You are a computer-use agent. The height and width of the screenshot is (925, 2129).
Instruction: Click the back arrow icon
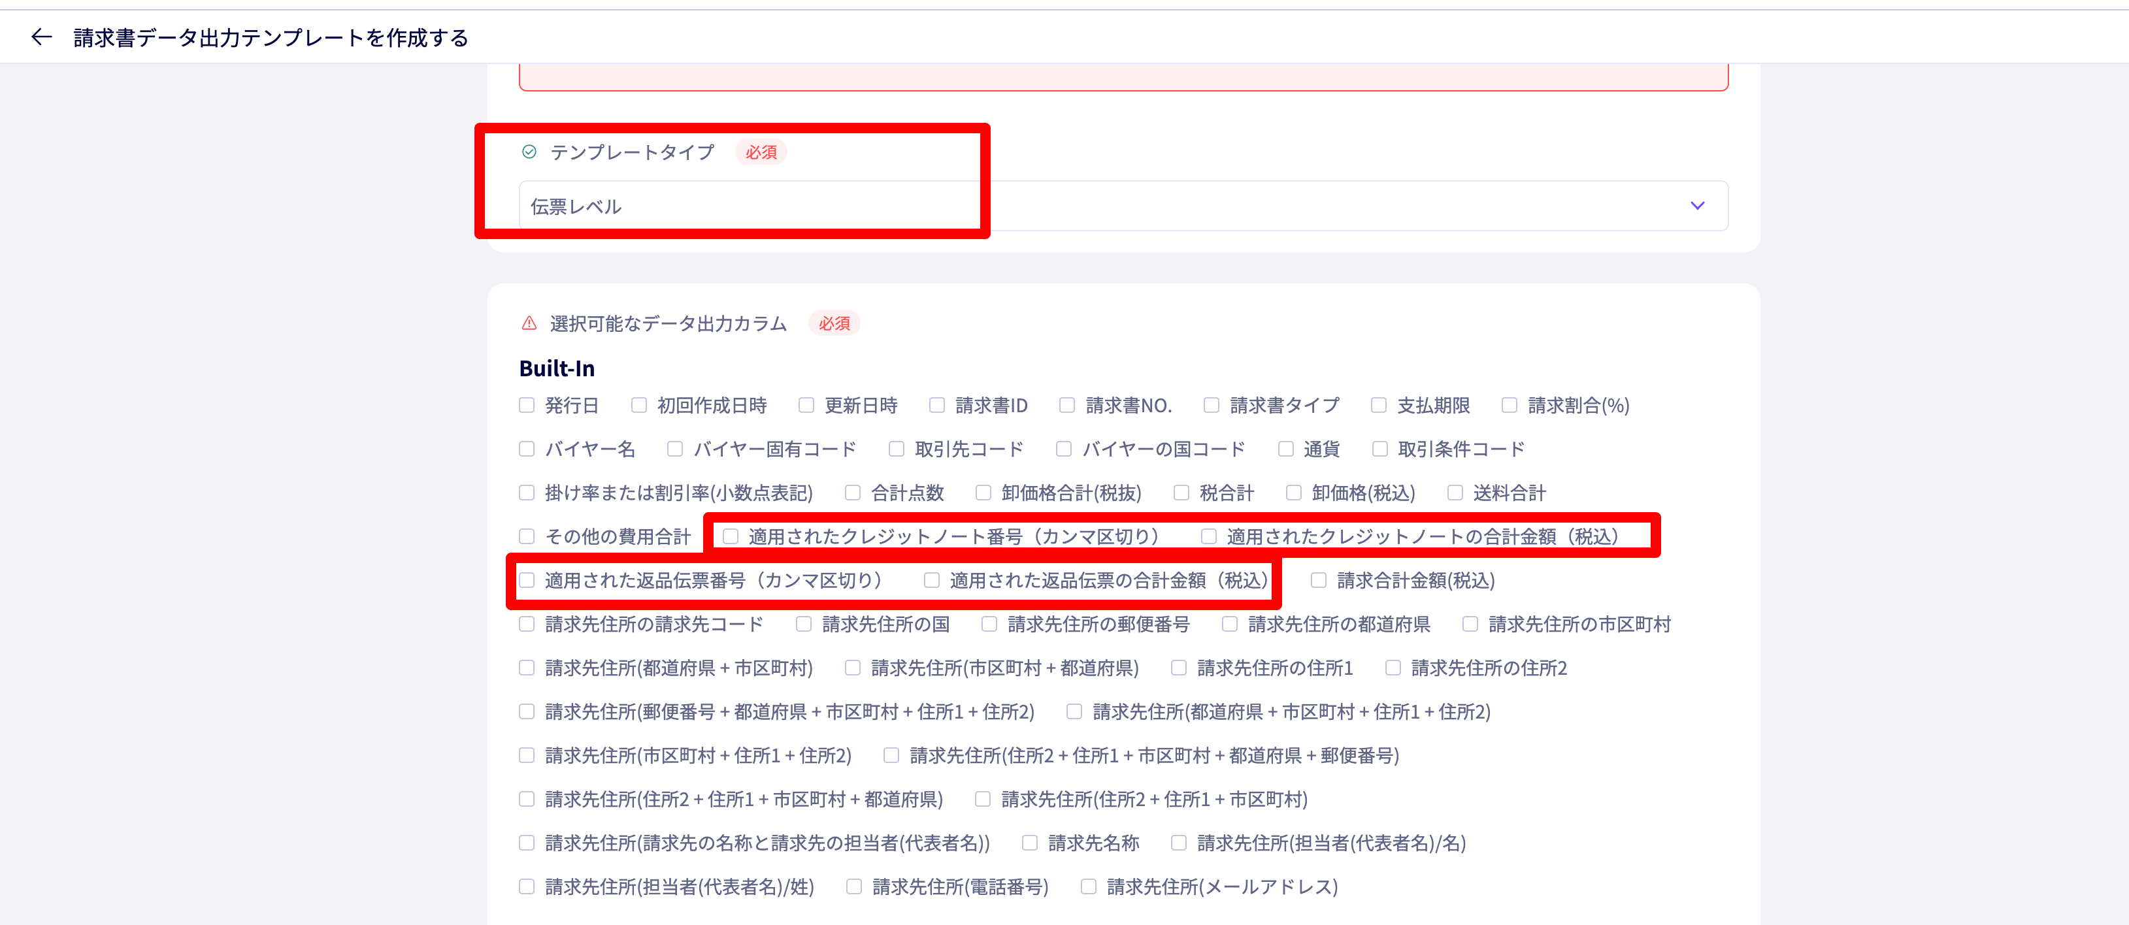click(x=41, y=37)
